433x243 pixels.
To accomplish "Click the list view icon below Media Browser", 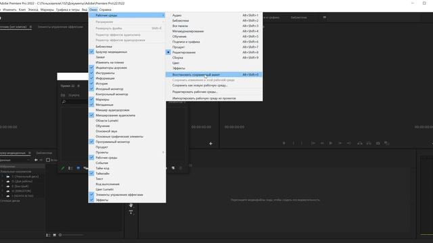I will 48,235.
